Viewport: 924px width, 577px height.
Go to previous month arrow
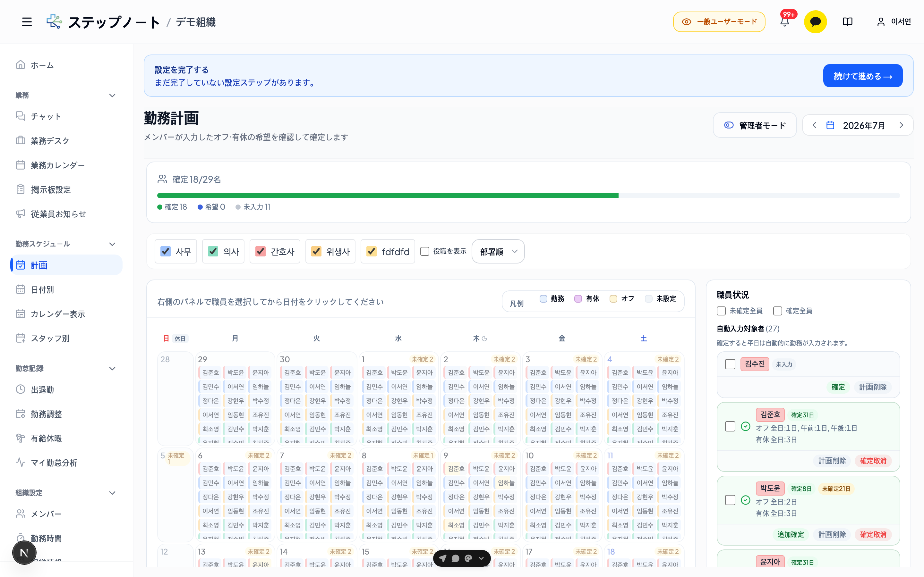pos(814,125)
